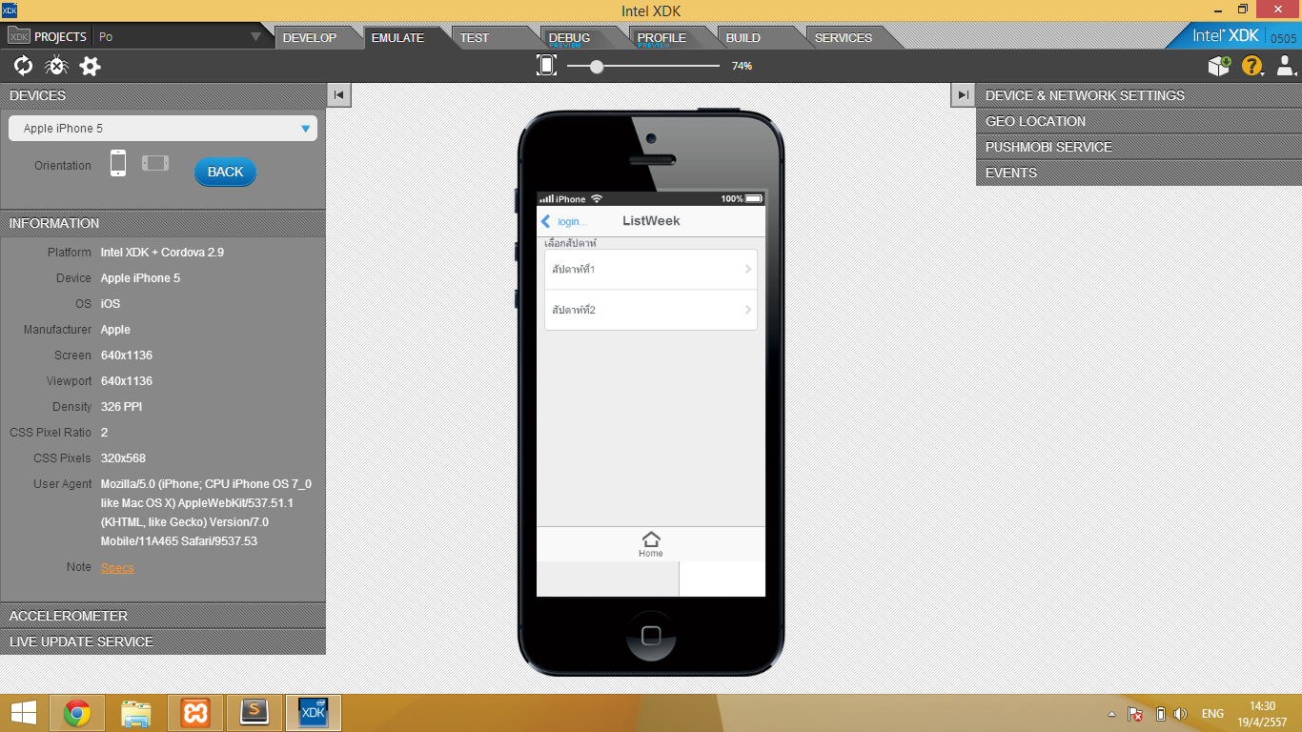The image size is (1302, 732).
Task: Click the 326 PPI density value
Action: [x=121, y=407]
